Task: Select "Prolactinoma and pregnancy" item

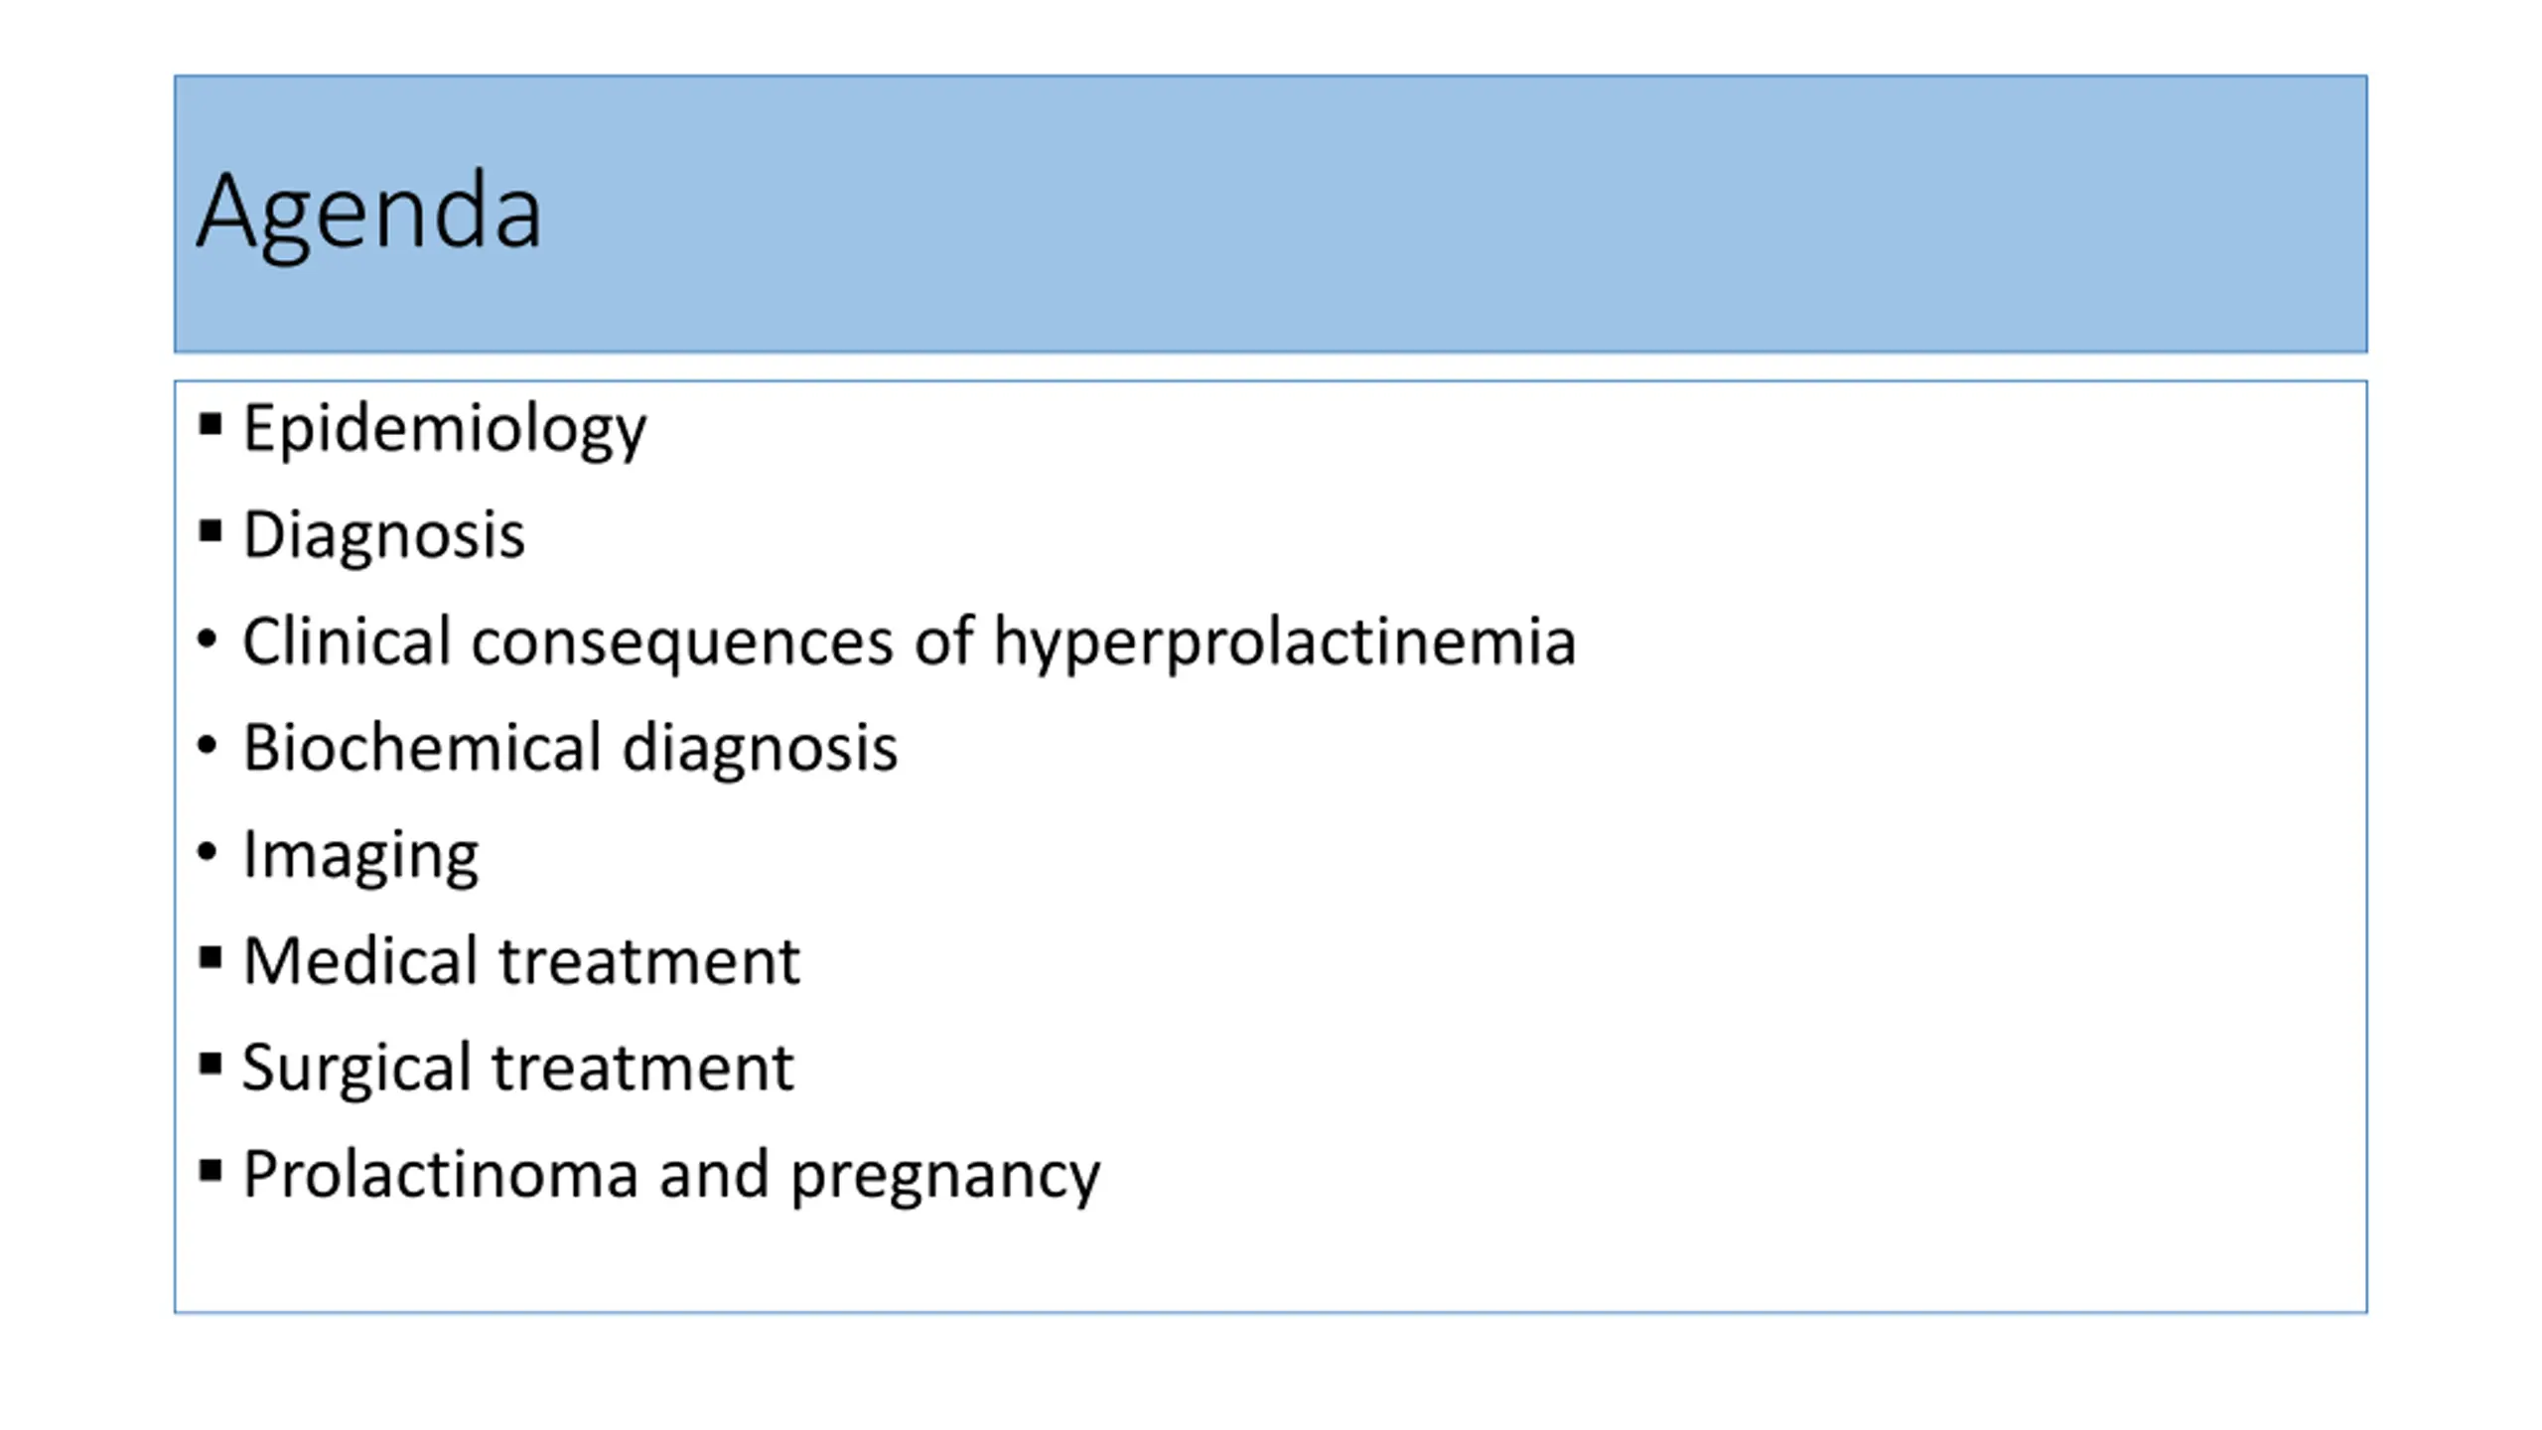Action: [x=671, y=1176]
